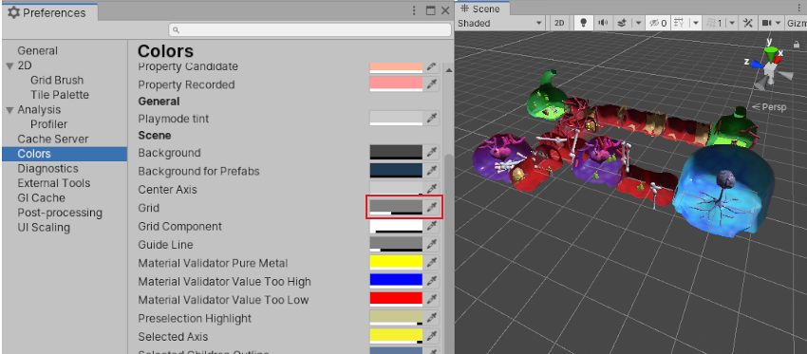807x354 pixels.
Task: Open grid axis dropdown arrow
Action: click(x=696, y=23)
